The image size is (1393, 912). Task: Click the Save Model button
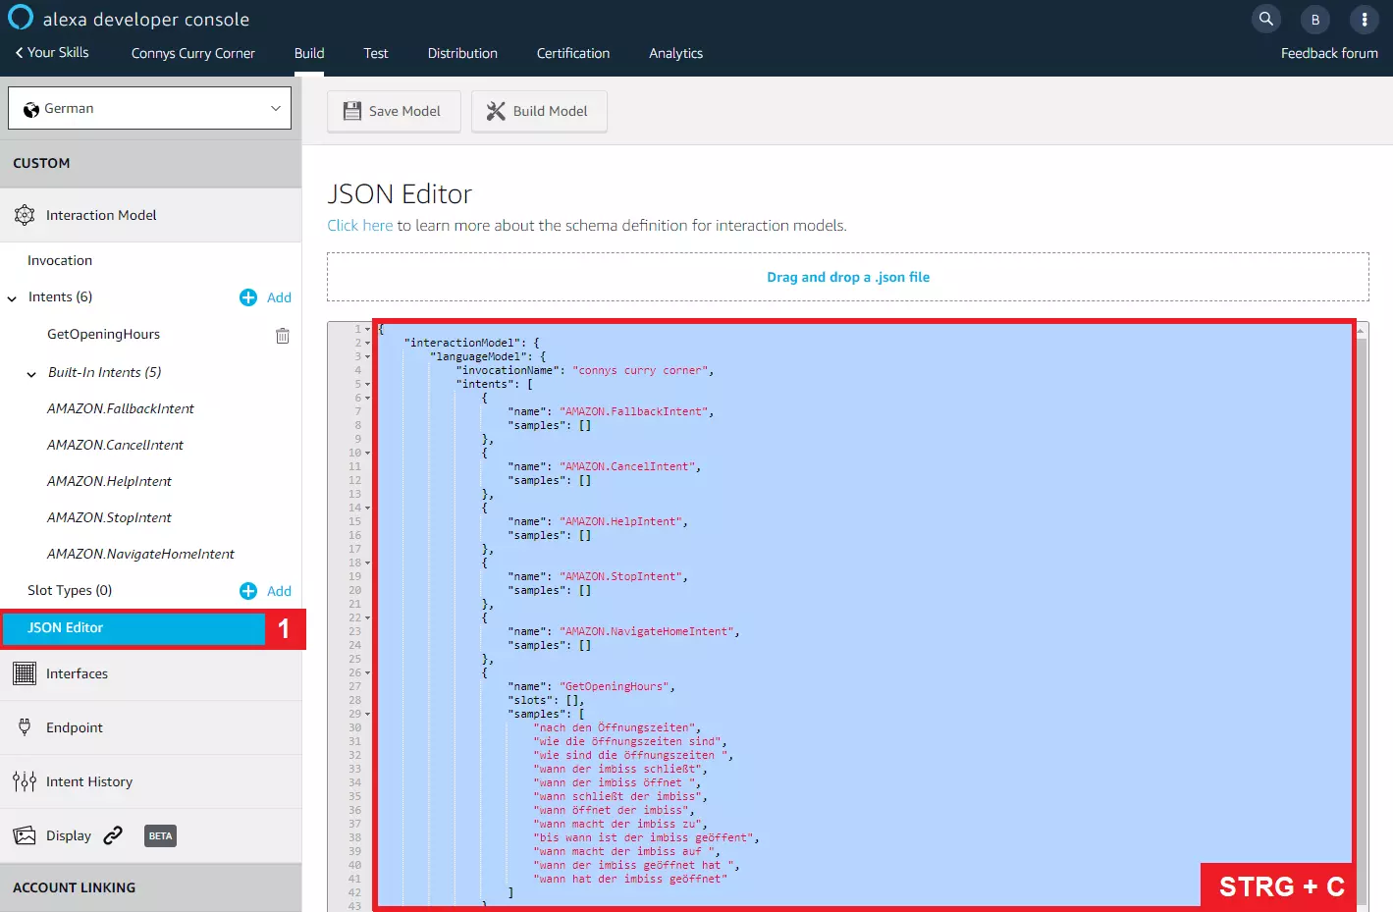(x=394, y=111)
